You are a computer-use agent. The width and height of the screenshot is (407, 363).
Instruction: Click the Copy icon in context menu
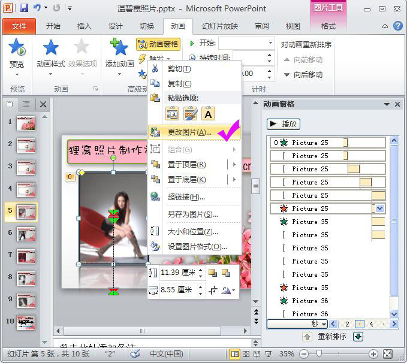pos(155,83)
